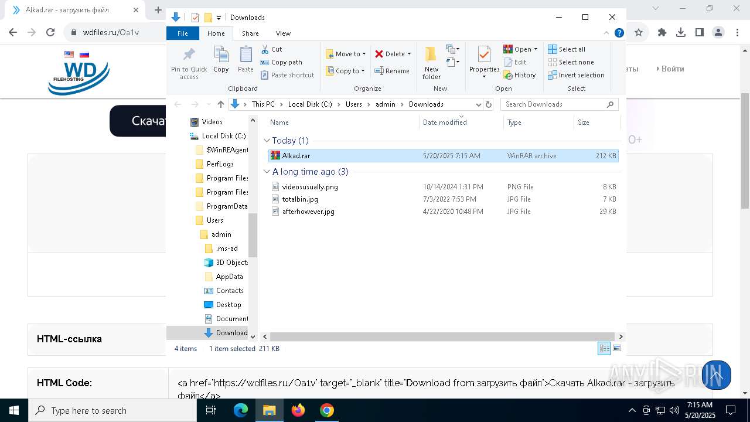Click the Chrome reload page button
The width and height of the screenshot is (750, 422).
[50, 33]
